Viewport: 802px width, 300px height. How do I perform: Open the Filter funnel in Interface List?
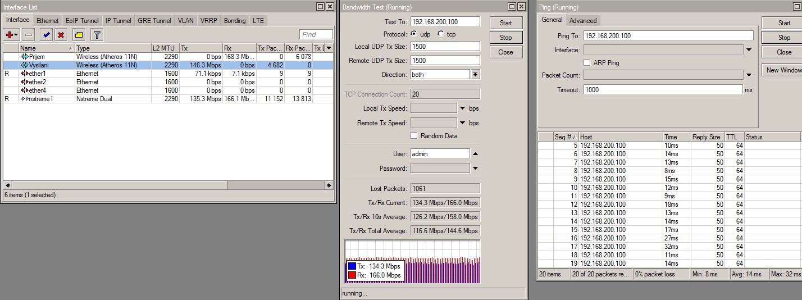pyautogui.click(x=97, y=35)
